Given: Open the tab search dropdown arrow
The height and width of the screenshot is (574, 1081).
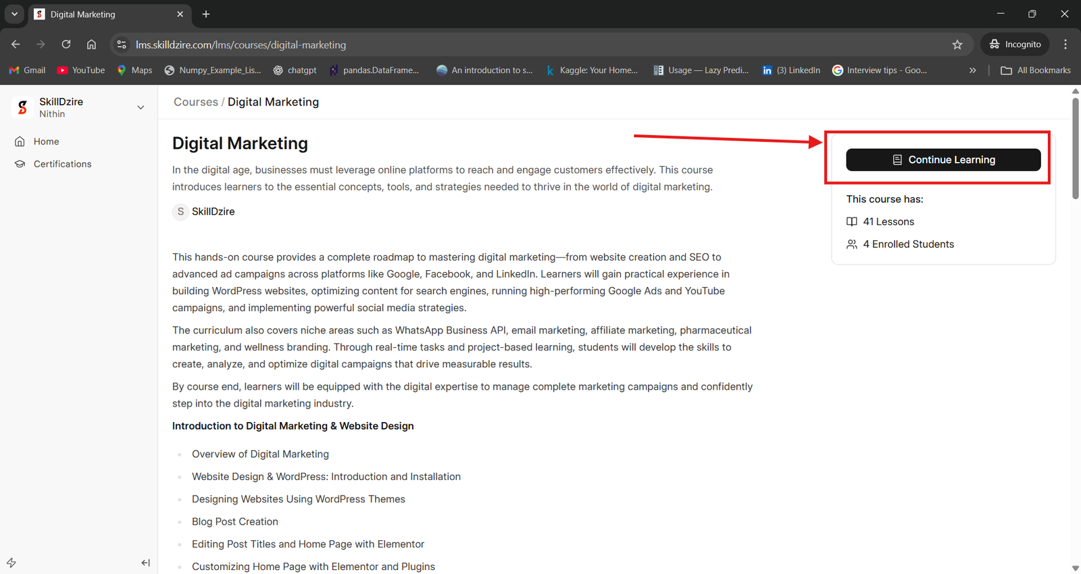Looking at the screenshot, I should click(x=14, y=14).
